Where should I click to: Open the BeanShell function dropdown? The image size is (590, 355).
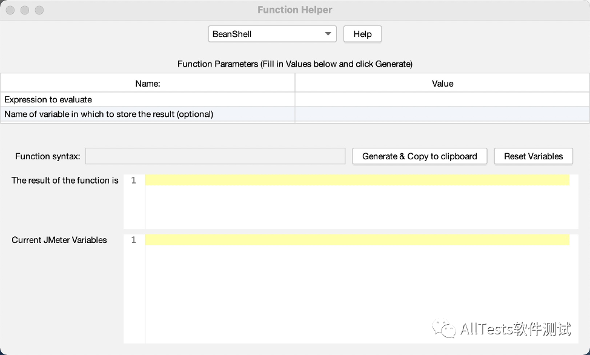[272, 34]
